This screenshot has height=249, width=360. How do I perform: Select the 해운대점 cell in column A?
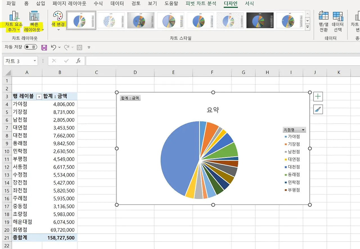click(x=27, y=222)
